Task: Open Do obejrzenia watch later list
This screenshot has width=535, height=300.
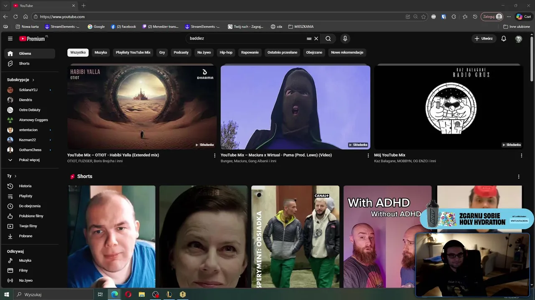Action: 29,206
